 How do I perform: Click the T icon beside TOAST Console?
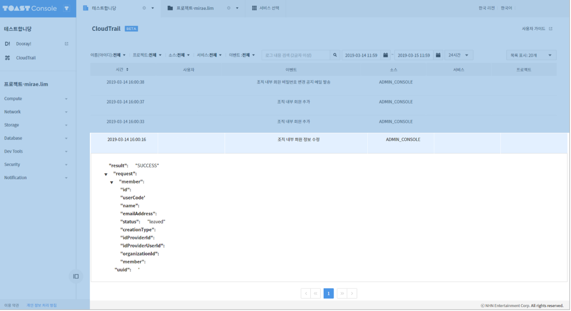(66, 9)
